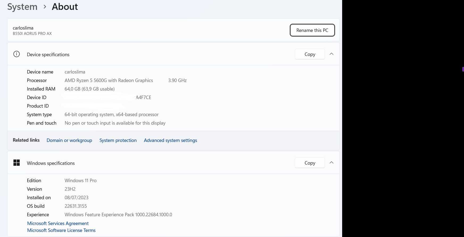Viewport: 464px width, 237px height.
Task: Click the About breadcrumb title
Action: click(x=65, y=7)
